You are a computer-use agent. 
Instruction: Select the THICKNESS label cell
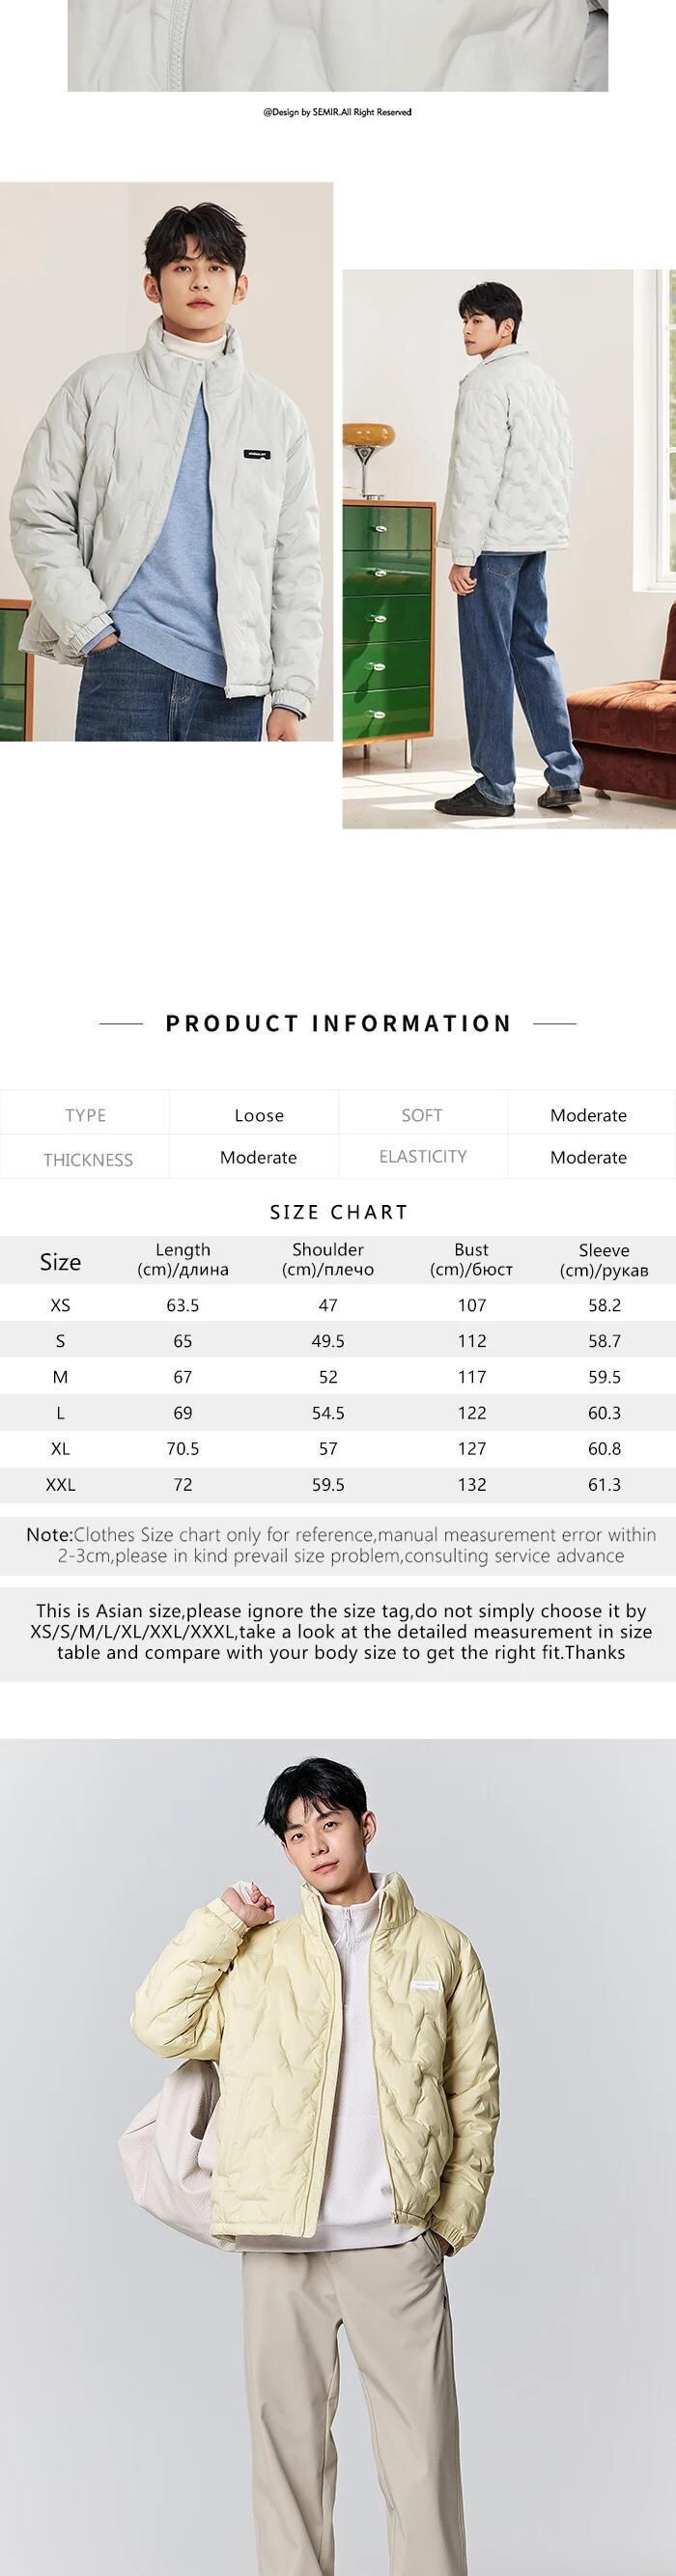87,1159
